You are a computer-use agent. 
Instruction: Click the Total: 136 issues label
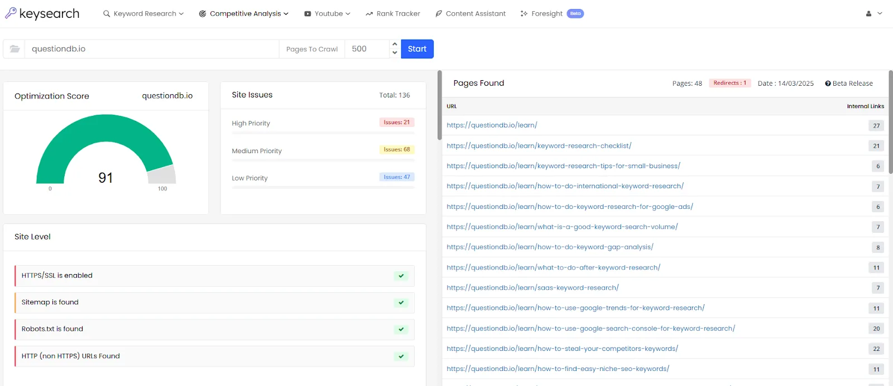point(395,95)
